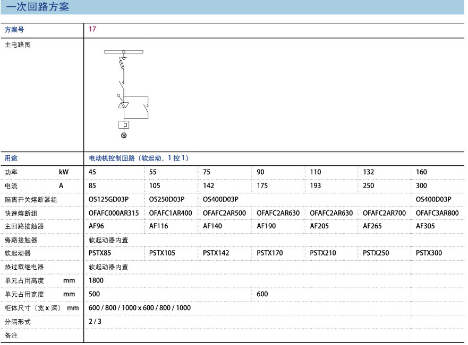The height and width of the screenshot is (345, 468).
Task: Select the power value 132
Action: (x=368, y=172)
